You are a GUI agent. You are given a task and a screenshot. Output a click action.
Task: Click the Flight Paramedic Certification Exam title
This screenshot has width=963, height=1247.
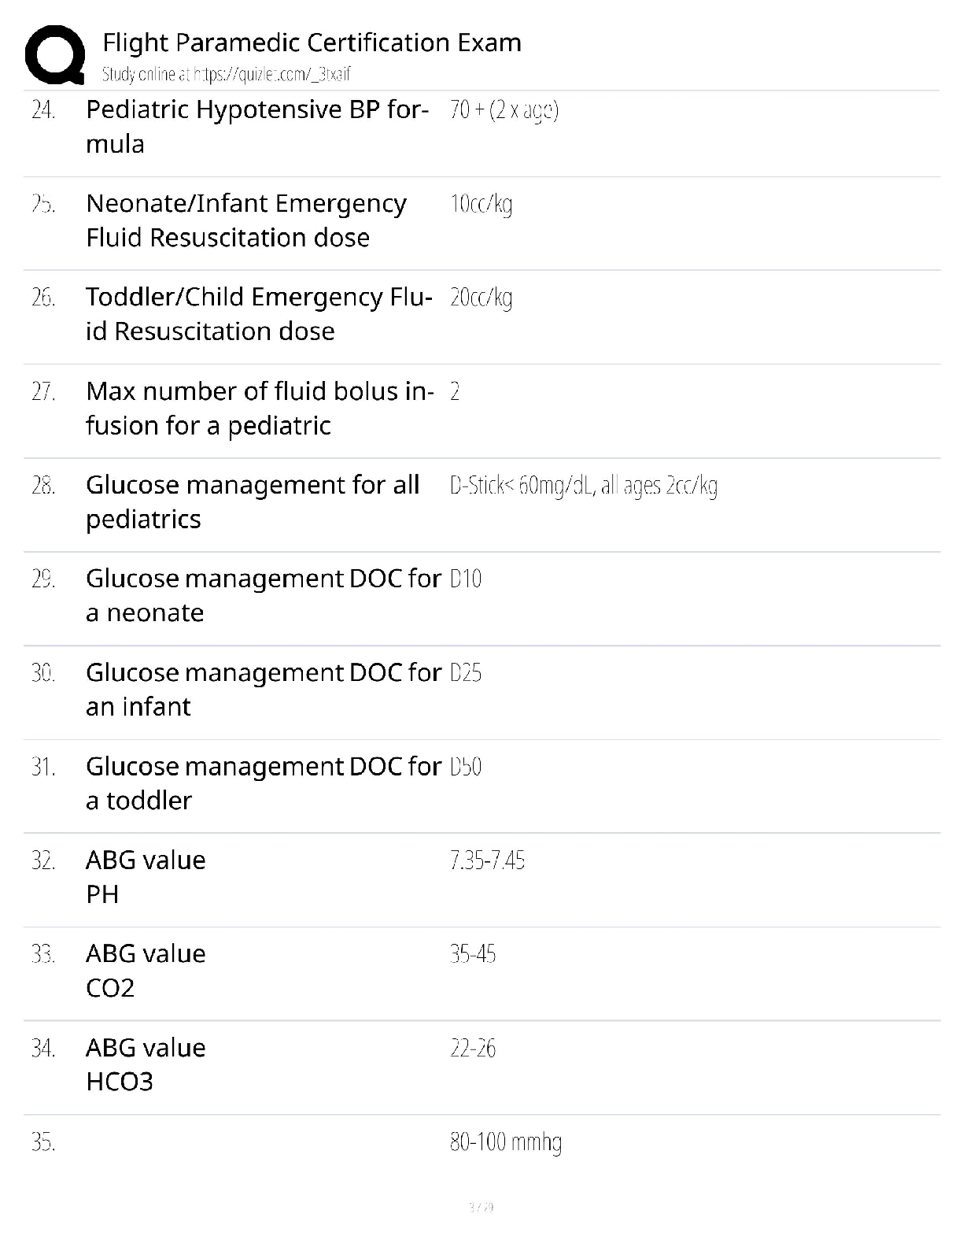click(312, 42)
